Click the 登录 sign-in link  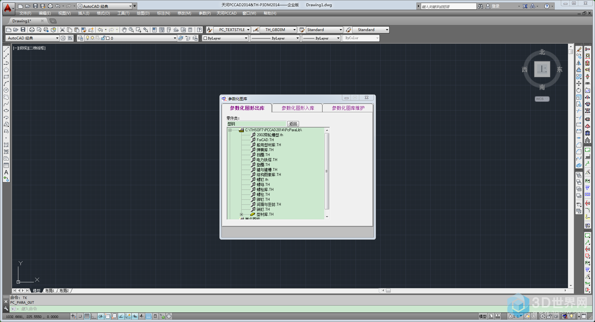[495, 6]
